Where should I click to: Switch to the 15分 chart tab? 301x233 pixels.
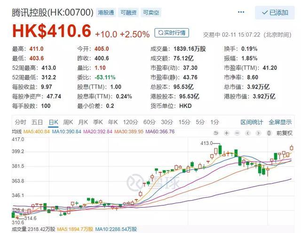pos(184,122)
